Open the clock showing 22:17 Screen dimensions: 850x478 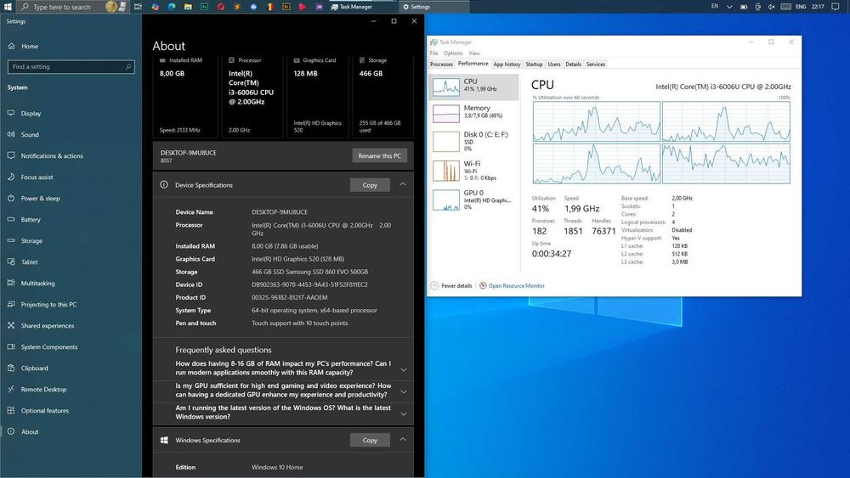(818, 7)
